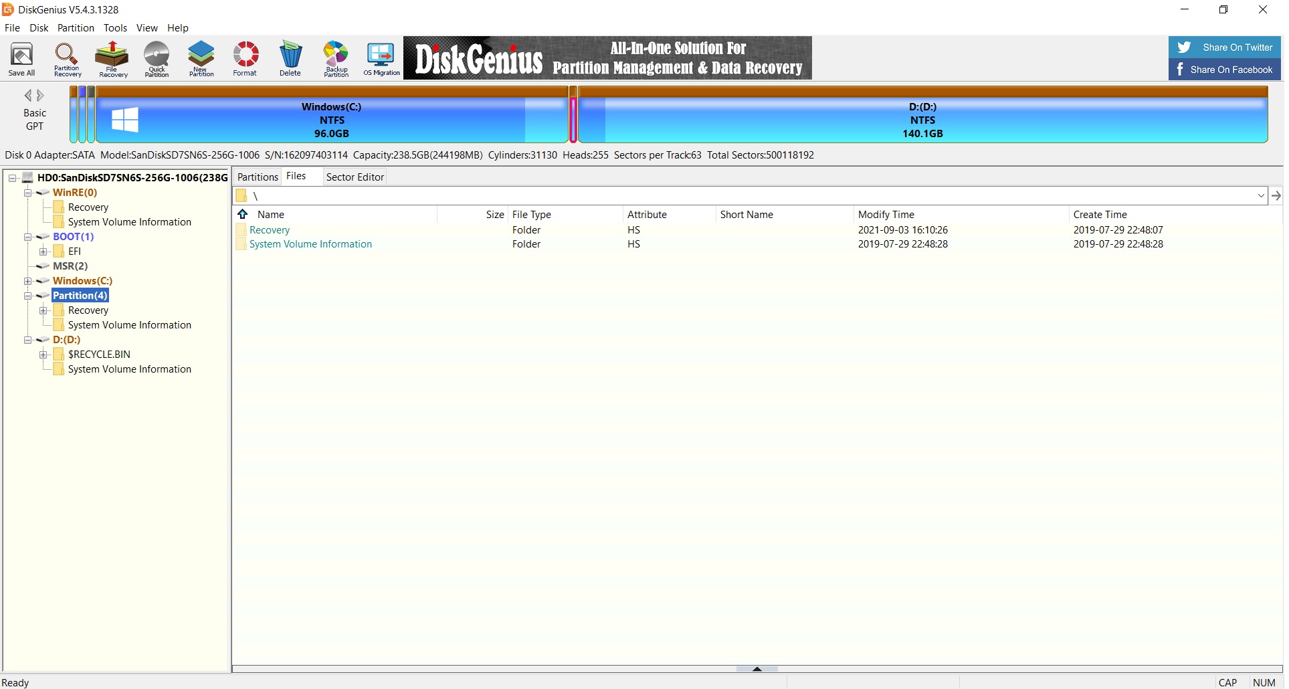The width and height of the screenshot is (1289, 689).
Task: Select WinRE(0) in the tree
Action: [x=75, y=193]
